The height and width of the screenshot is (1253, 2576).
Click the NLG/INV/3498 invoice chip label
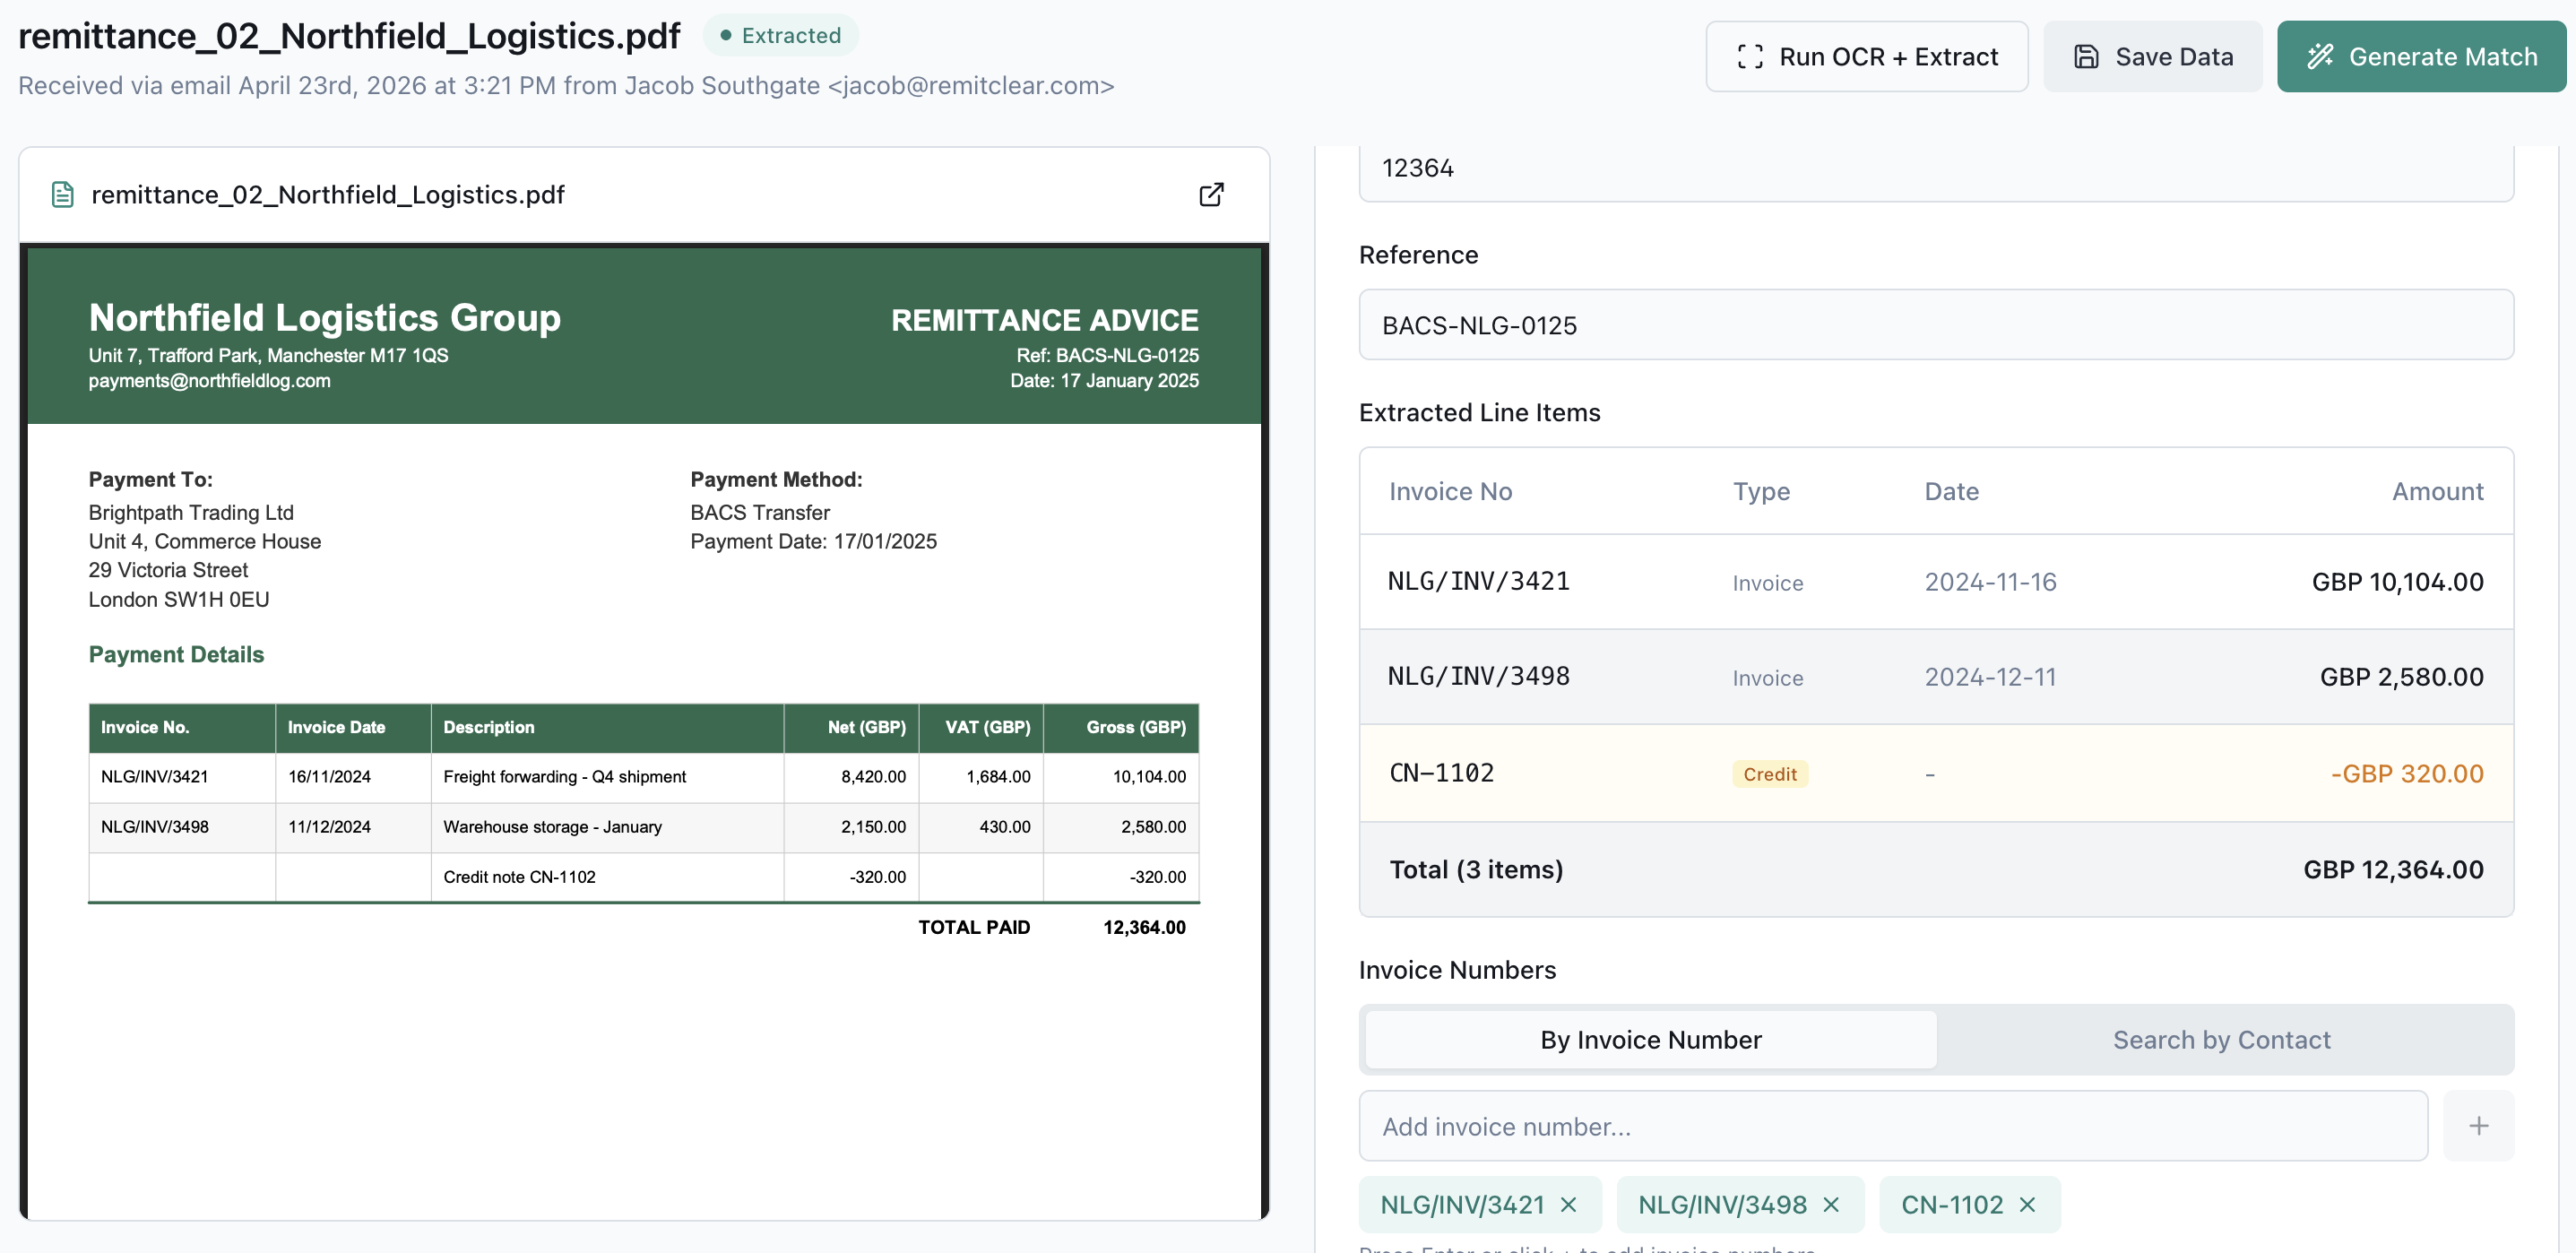pyautogui.click(x=1722, y=1204)
